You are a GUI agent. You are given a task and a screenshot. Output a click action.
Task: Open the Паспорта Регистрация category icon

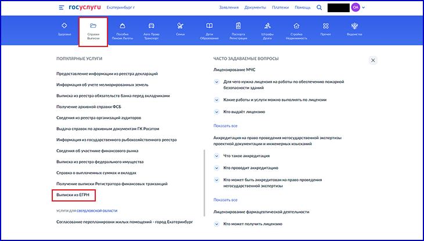(x=238, y=26)
